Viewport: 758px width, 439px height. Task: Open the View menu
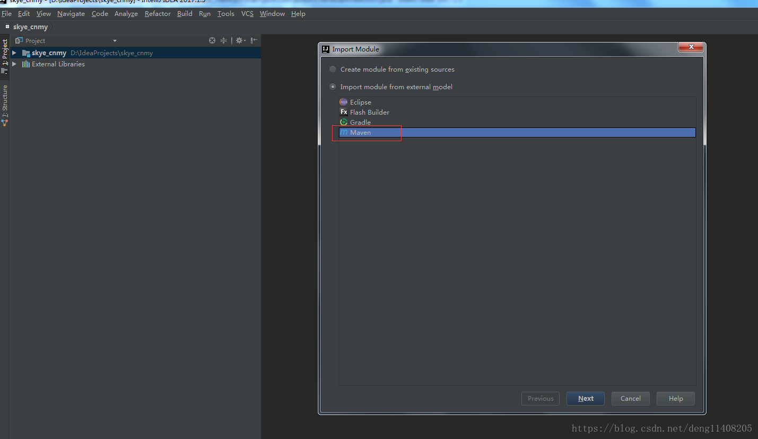click(43, 14)
